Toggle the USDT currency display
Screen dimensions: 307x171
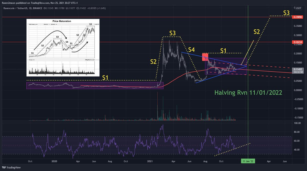(x=298, y=8)
